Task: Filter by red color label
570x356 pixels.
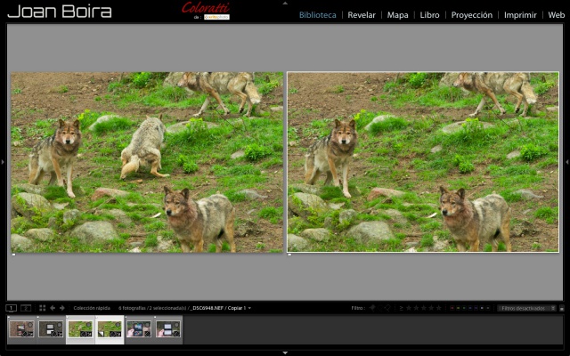Action: 452,308
